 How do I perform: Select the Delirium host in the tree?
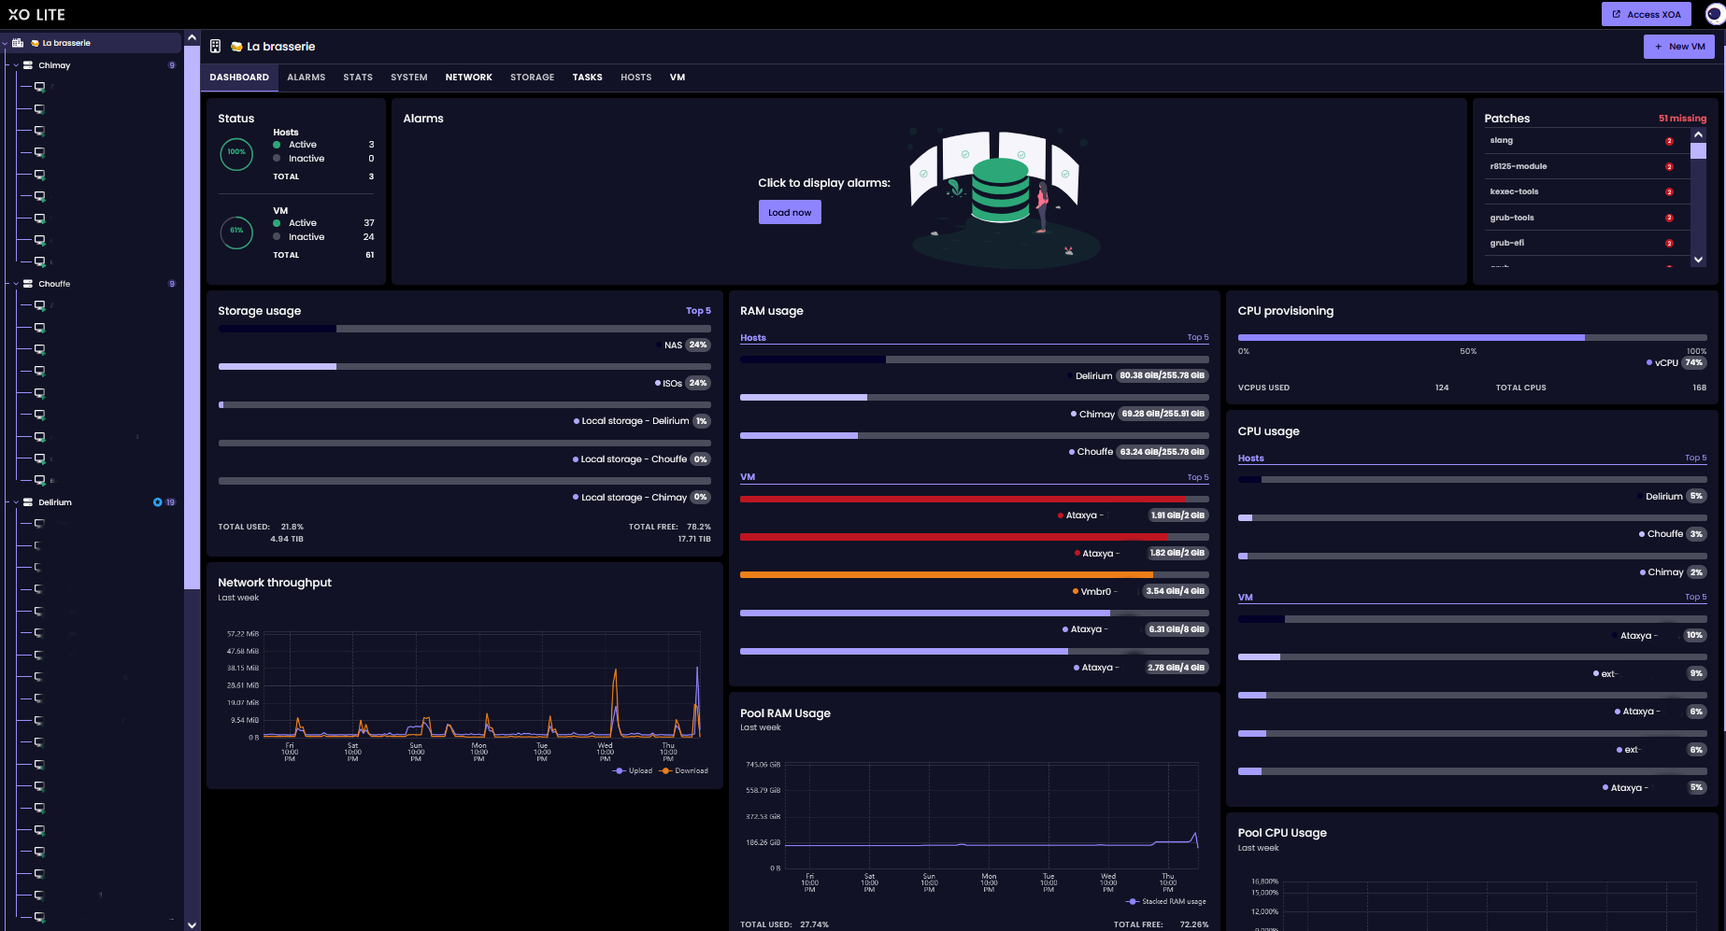[55, 502]
